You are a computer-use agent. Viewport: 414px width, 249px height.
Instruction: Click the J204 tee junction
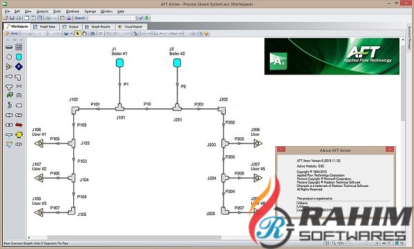point(225,178)
